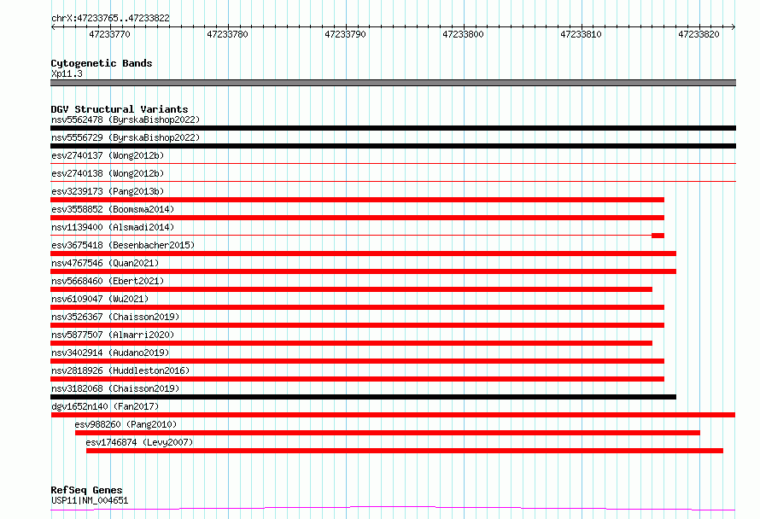This screenshot has width=760, height=519.
Task: Open variant nsv5668460 (Ebert2021) label
Action: click(108, 281)
